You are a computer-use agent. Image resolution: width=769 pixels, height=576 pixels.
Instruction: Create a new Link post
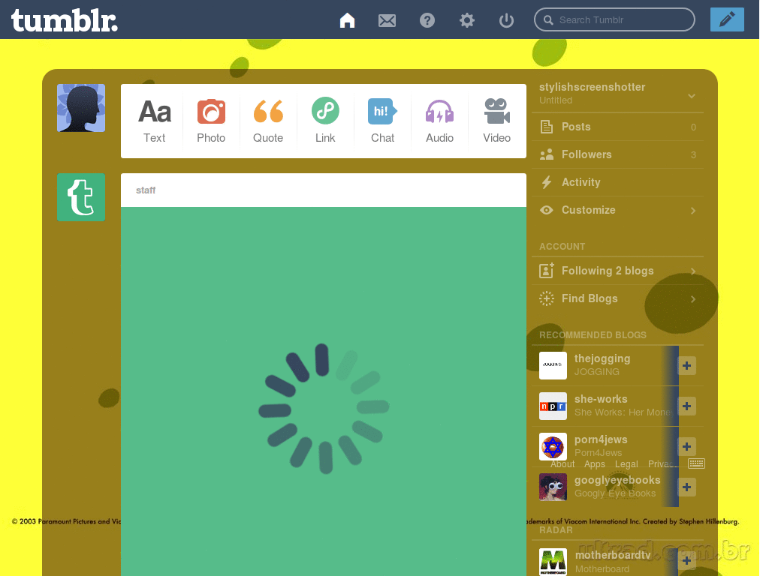(x=325, y=121)
